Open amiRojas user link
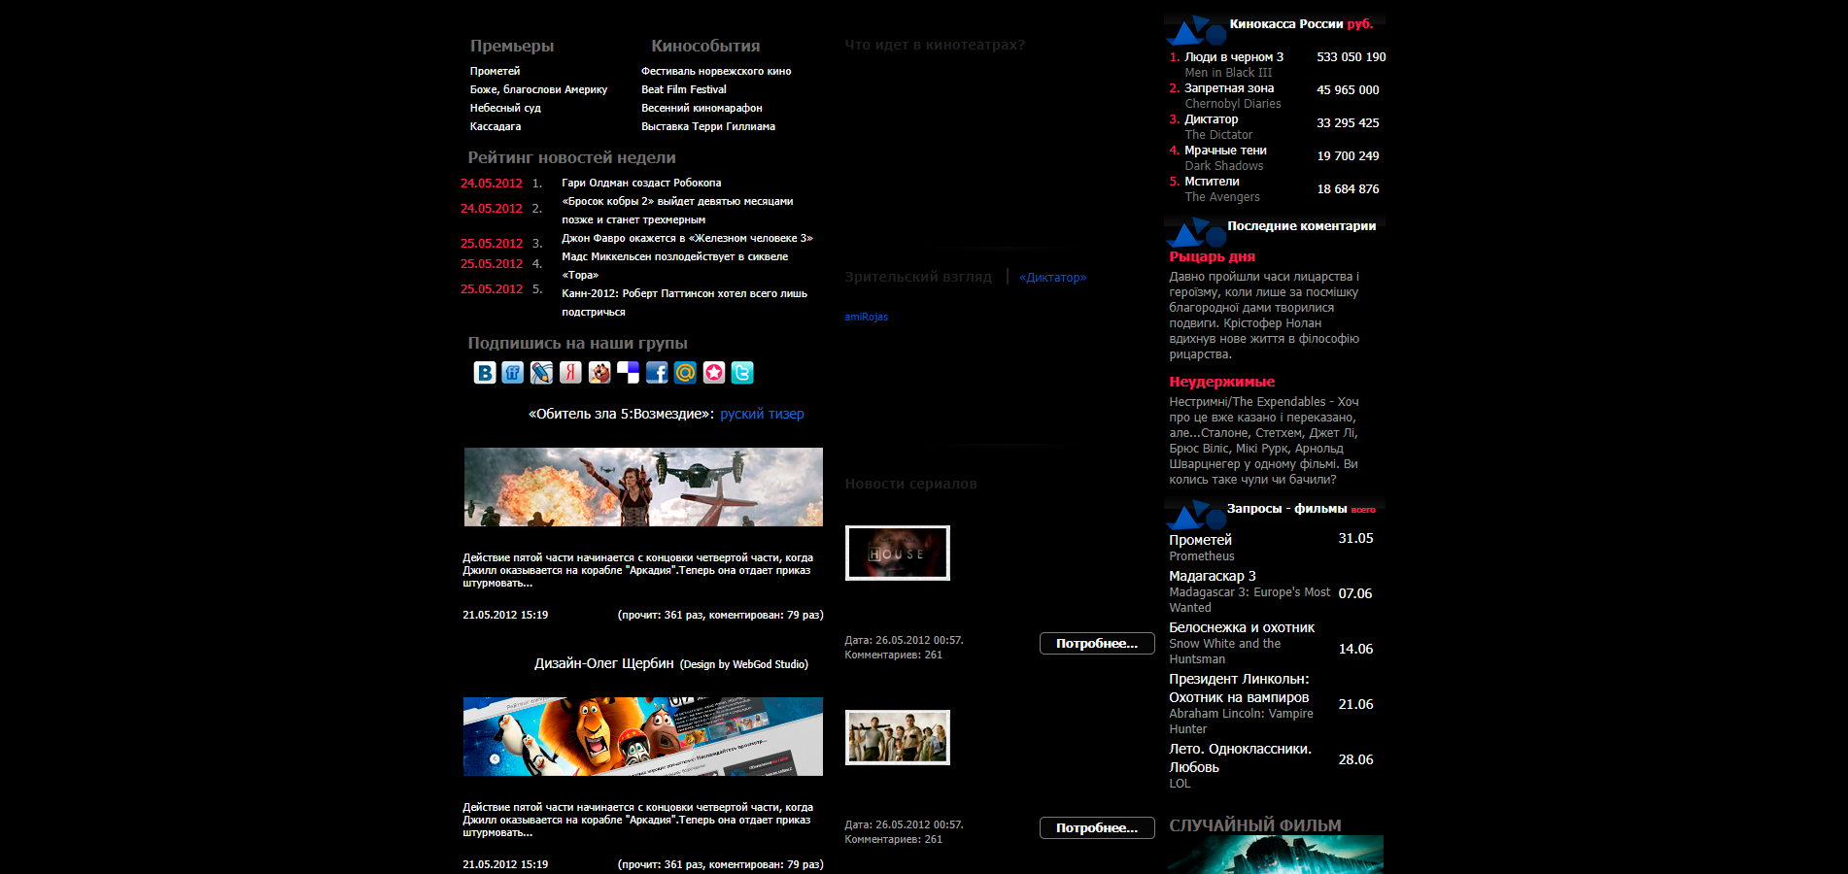The image size is (1848, 874). 866,317
